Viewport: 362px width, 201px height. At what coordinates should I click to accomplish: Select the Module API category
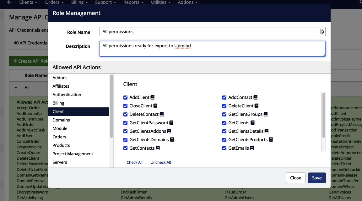(x=78, y=128)
